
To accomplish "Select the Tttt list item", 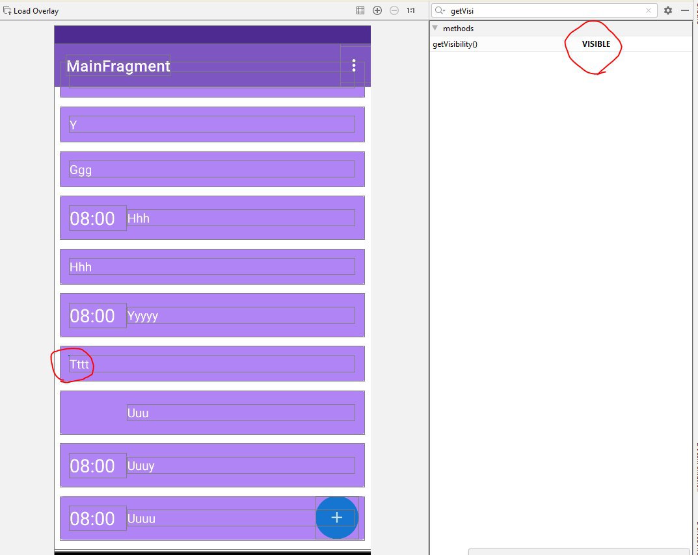I will (212, 364).
